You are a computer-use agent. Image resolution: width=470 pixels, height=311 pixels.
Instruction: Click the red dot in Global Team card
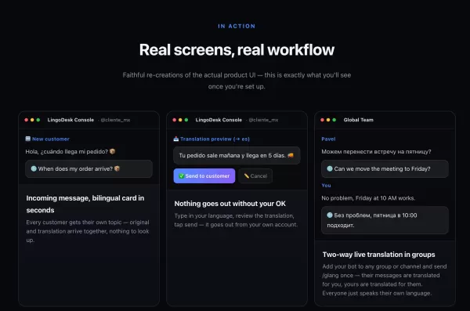point(322,120)
